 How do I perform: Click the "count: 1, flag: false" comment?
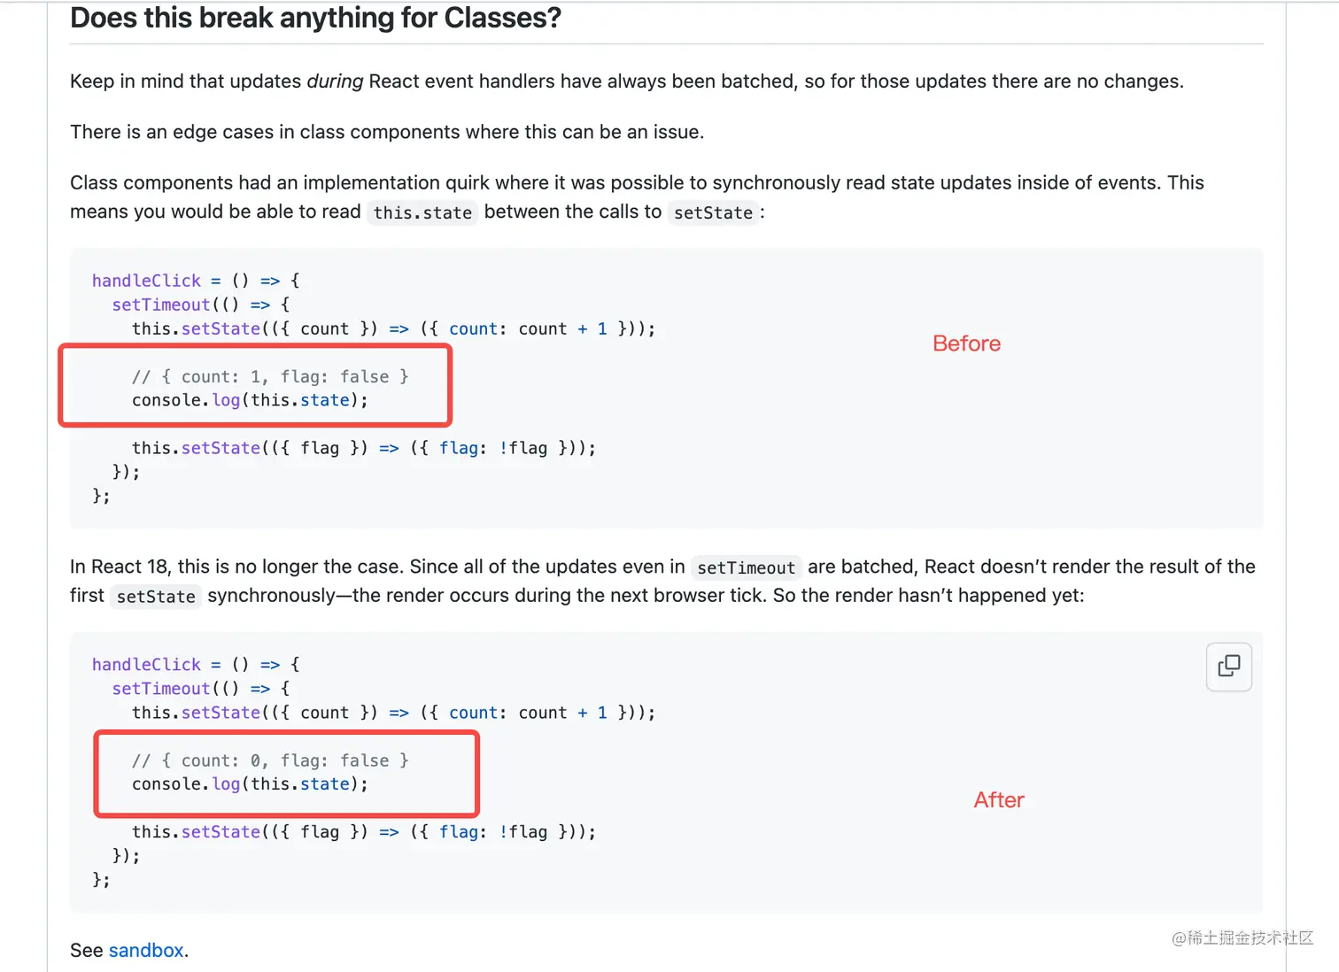tap(270, 376)
